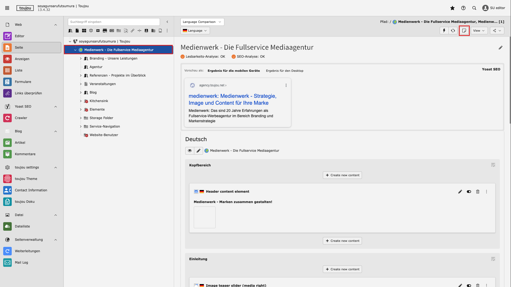Open the Header content element kebab menu
511x287 pixels.
(487, 192)
